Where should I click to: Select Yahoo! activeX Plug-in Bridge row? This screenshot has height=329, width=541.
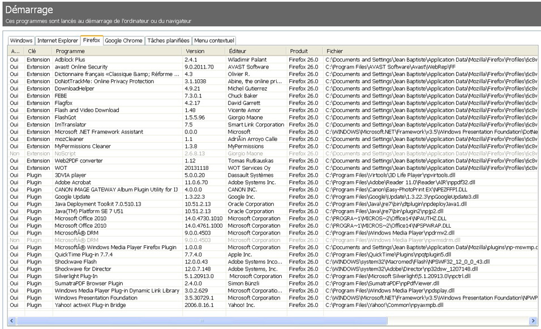click(x=273, y=305)
